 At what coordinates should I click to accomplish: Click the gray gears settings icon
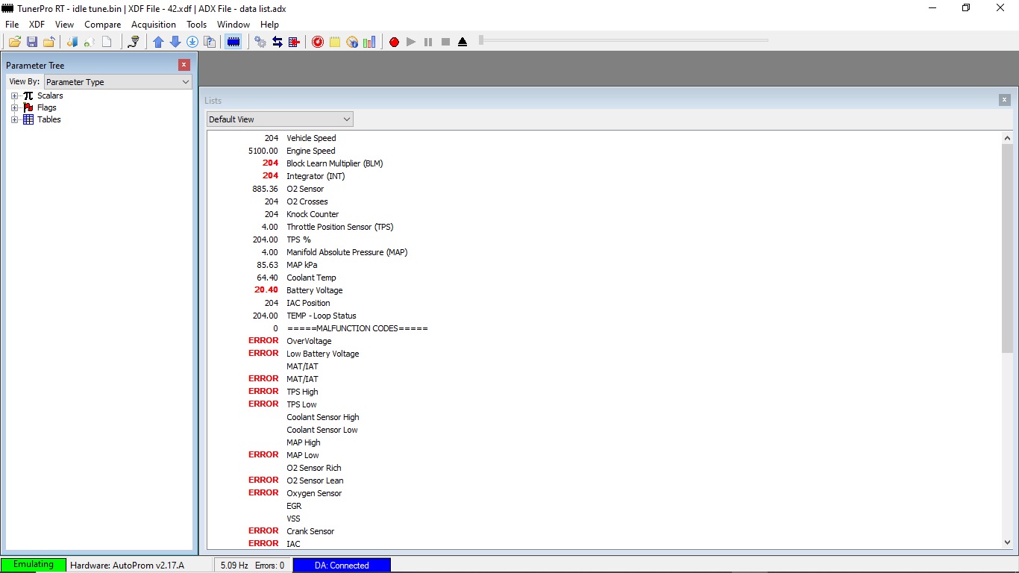(260, 42)
